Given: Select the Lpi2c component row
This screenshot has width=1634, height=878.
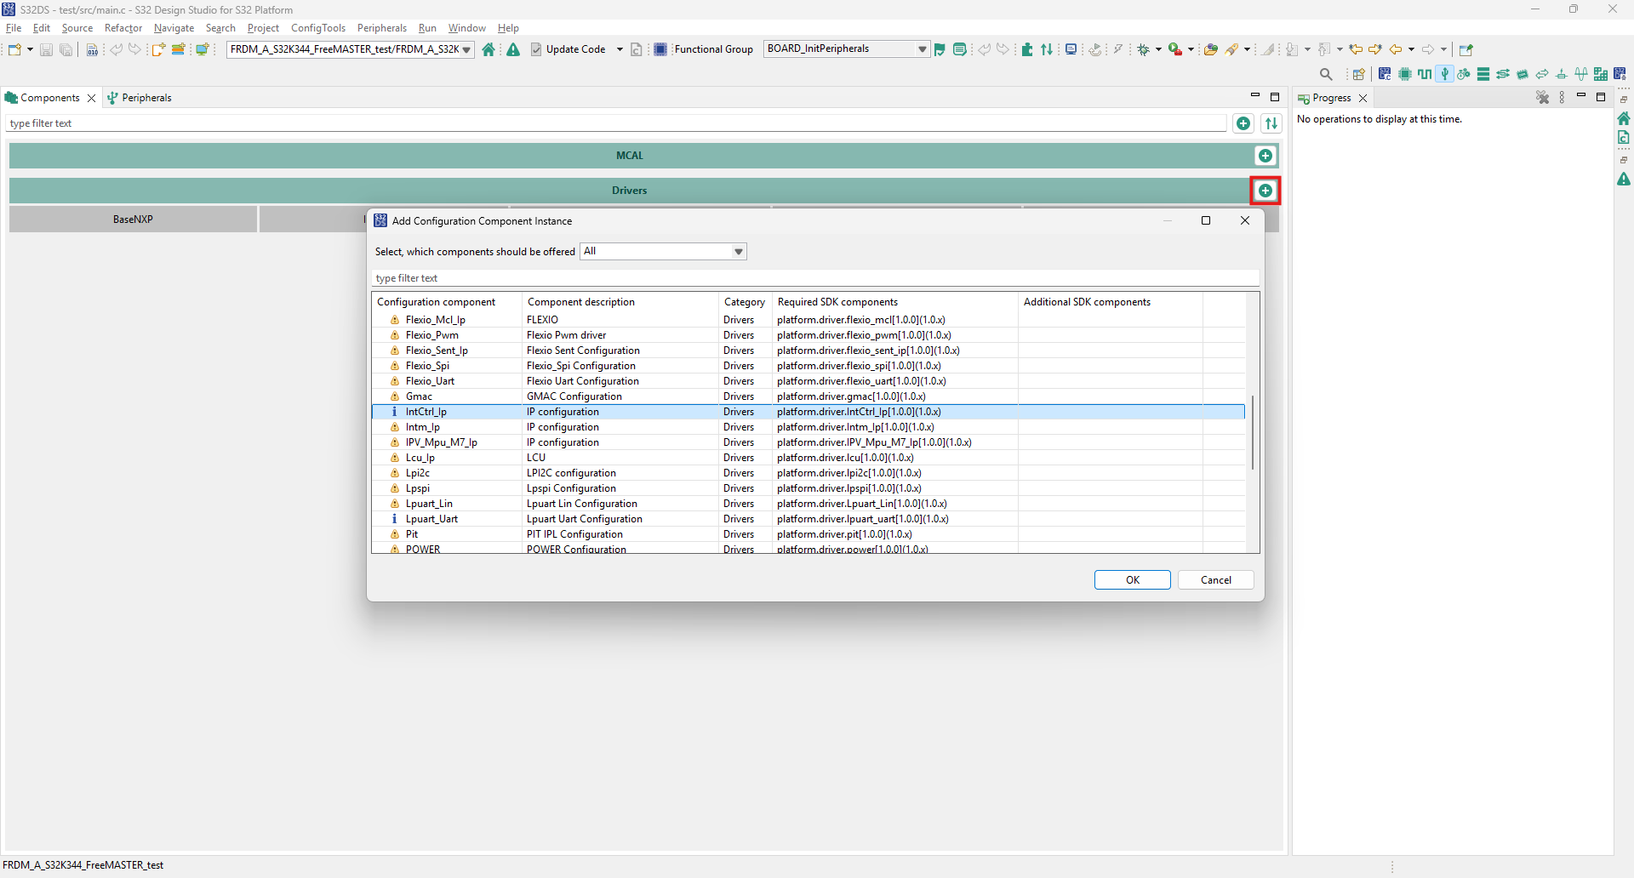Looking at the screenshot, I should [x=808, y=473].
